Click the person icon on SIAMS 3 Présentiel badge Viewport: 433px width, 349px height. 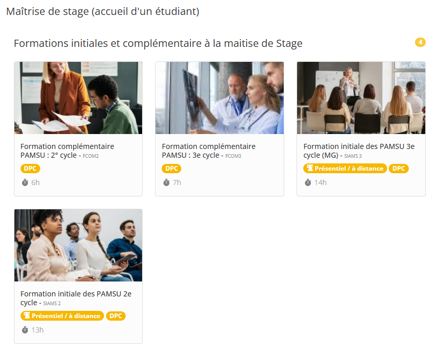pos(310,168)
